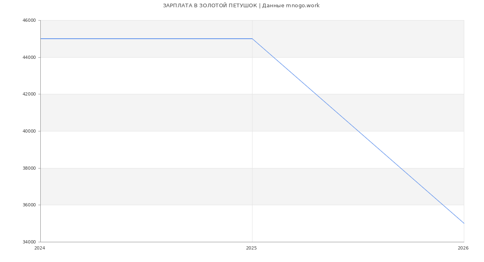Click the line's end point at 2026
Image resolution: width=484 pixels, height=262 pixels.
[x=464, y=223]
